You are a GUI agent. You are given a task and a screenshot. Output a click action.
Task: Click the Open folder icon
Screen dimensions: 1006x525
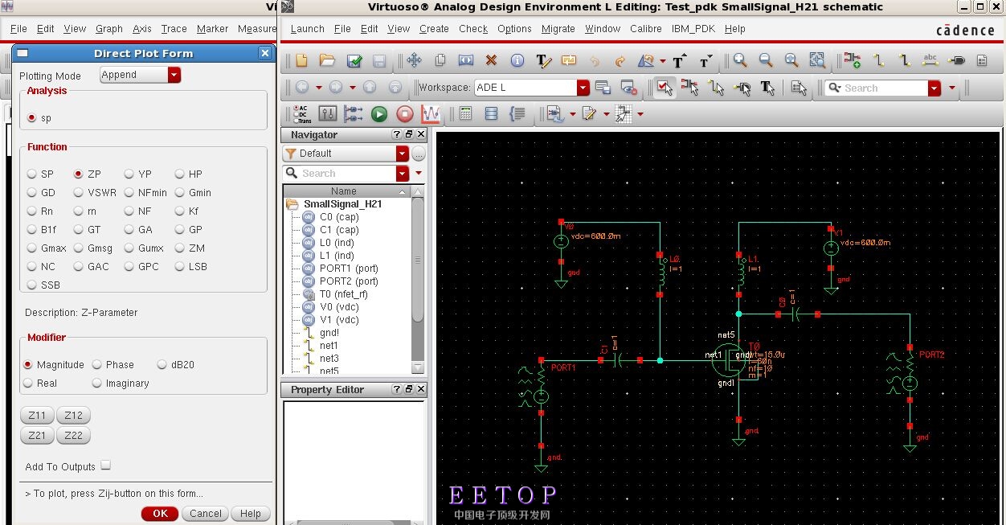click(327, 60)
